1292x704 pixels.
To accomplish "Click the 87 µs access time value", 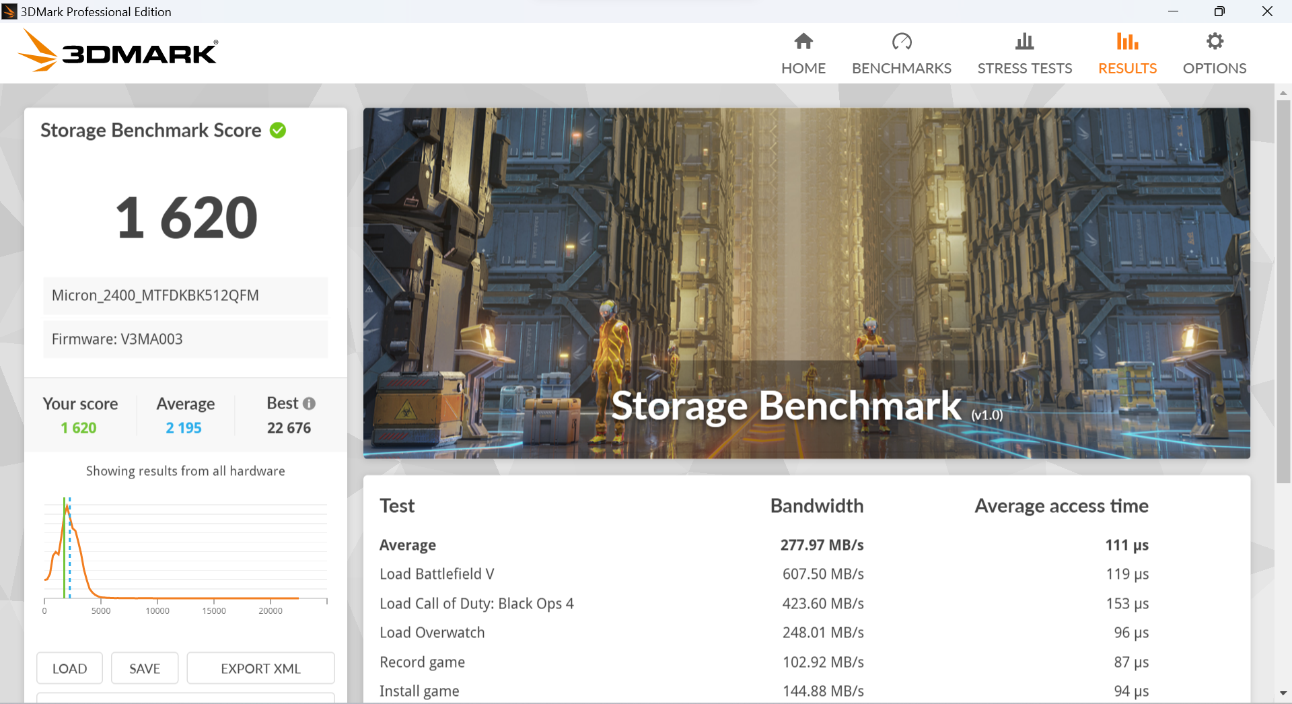I will tap(1131, 662).
